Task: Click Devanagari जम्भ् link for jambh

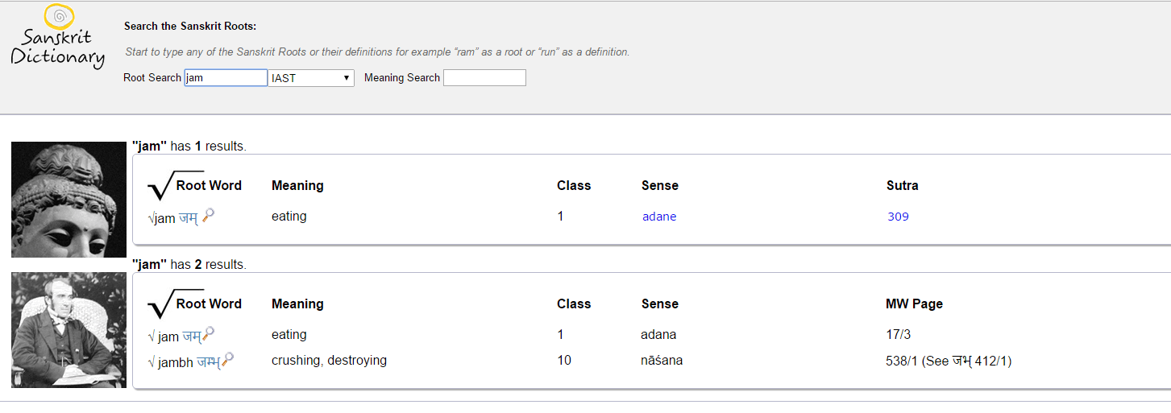Action: [208, 362]
